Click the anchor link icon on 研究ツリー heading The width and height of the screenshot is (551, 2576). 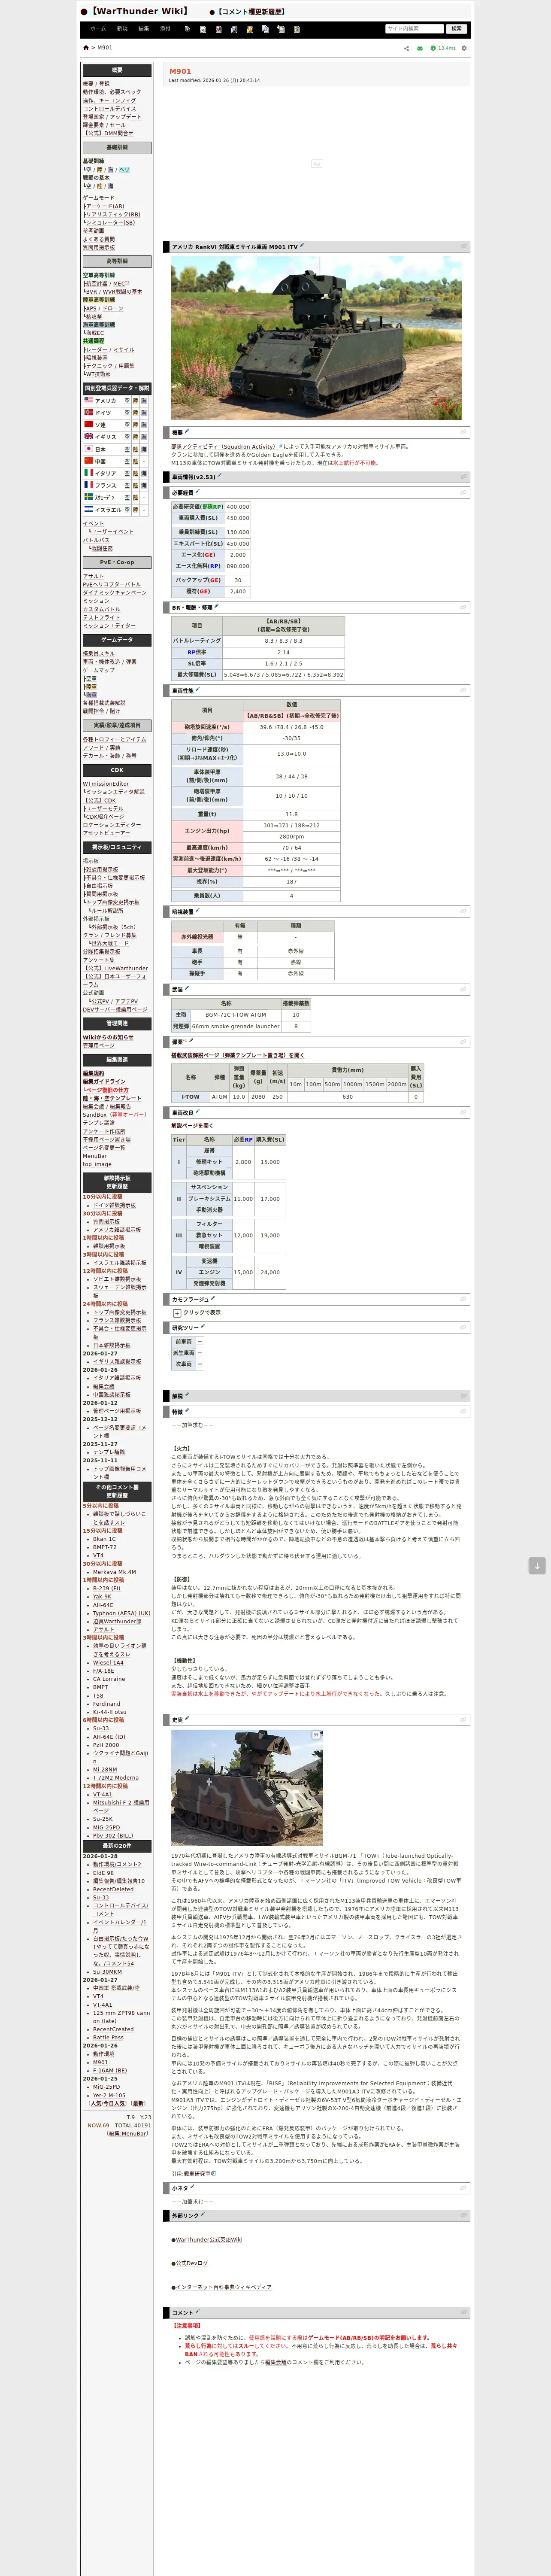[x=463, y=1328]
